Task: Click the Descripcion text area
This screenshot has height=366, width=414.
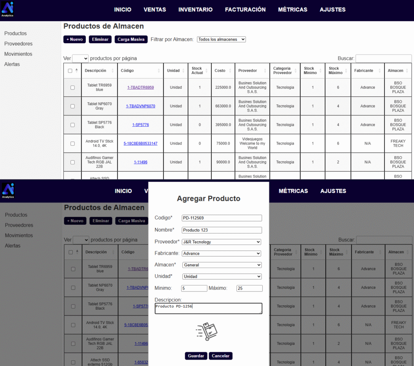Action: [208, 309]
